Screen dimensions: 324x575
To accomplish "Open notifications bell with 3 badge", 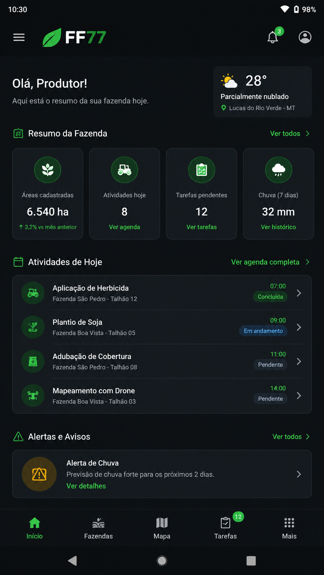I will [x=273, y=36].
